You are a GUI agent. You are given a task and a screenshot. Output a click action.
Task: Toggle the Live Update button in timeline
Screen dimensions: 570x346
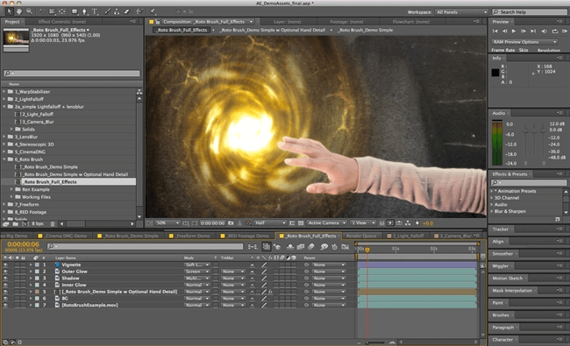click(x=267, y=247)
